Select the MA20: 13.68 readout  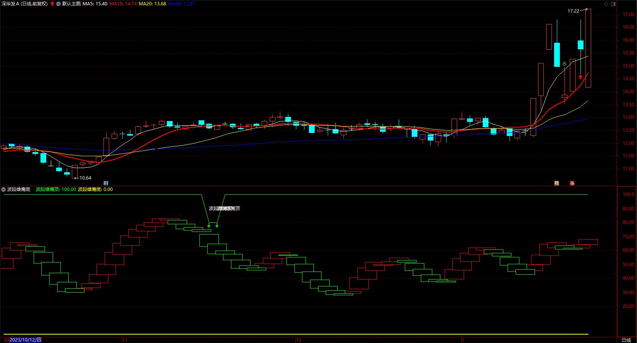152,4
